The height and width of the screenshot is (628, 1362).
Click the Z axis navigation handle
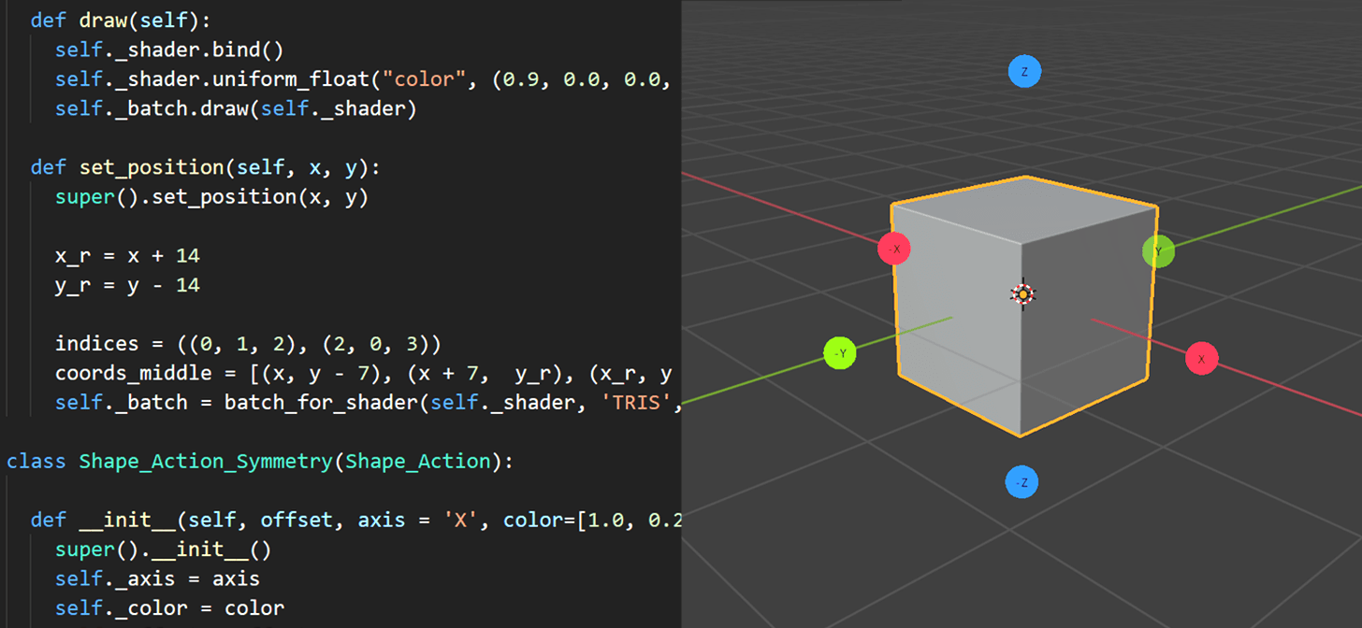coord(1025,71)
